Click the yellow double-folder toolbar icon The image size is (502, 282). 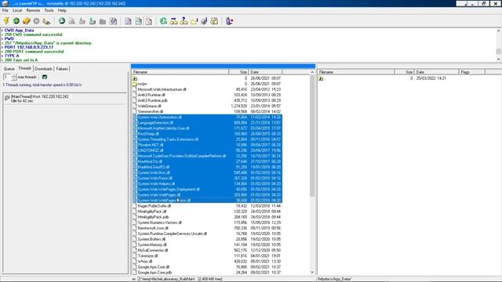[214, 21]
